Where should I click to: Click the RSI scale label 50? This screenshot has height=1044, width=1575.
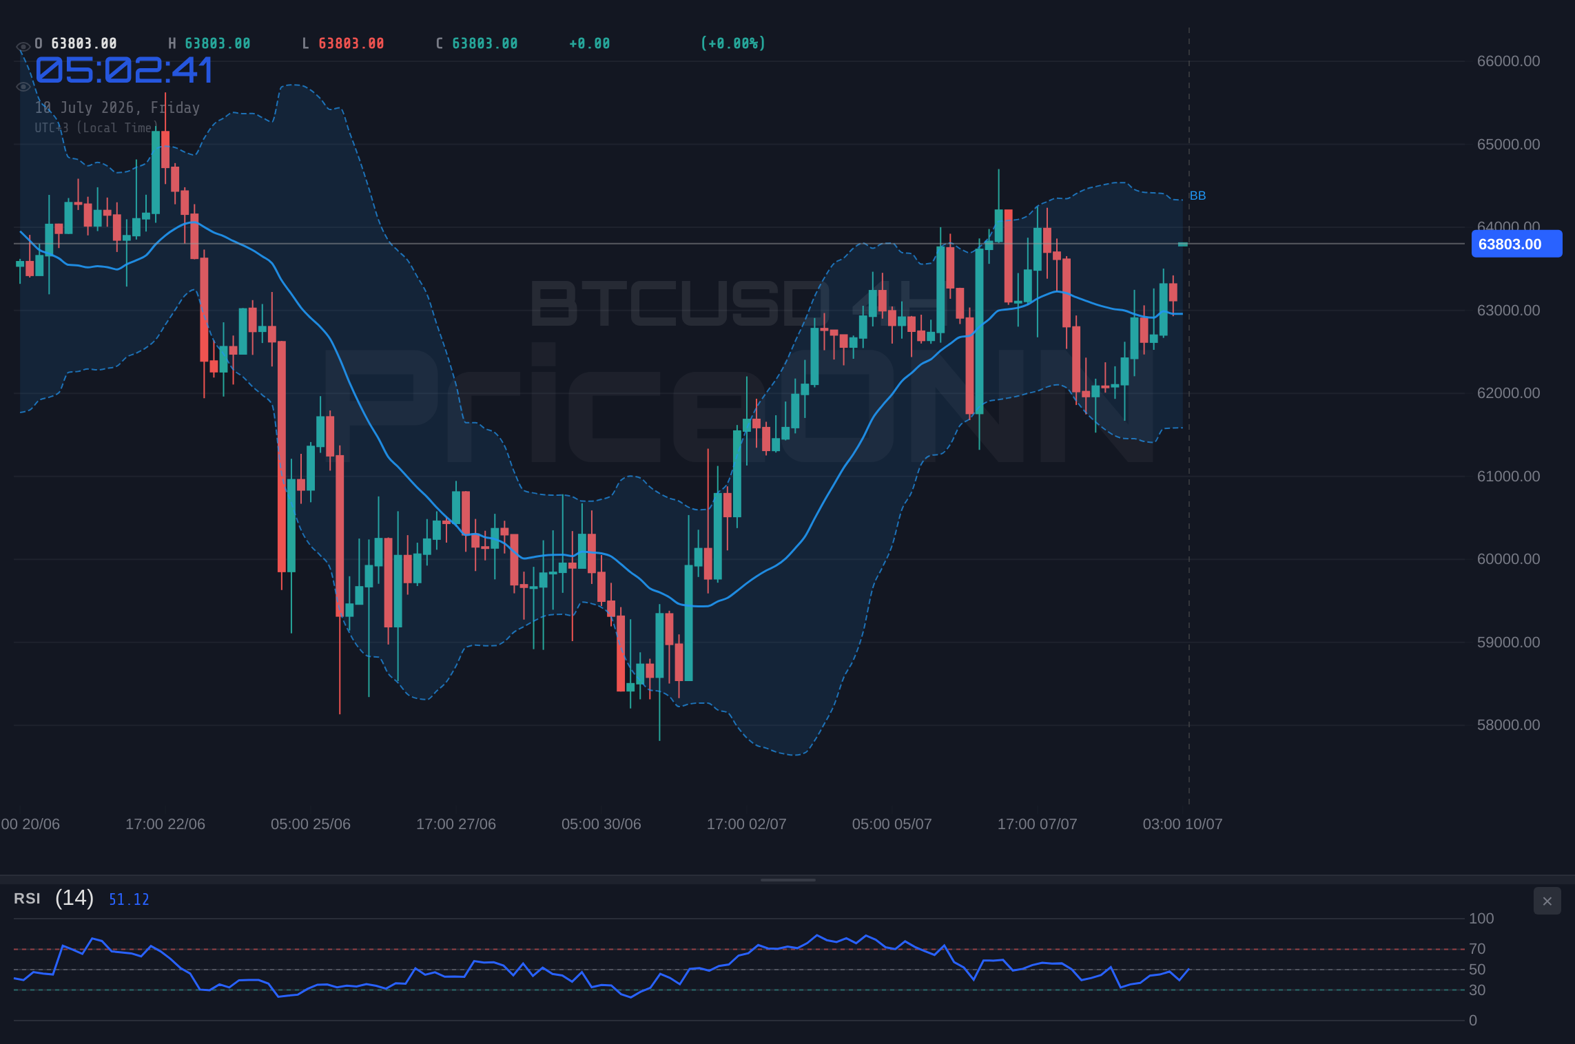1477,970
